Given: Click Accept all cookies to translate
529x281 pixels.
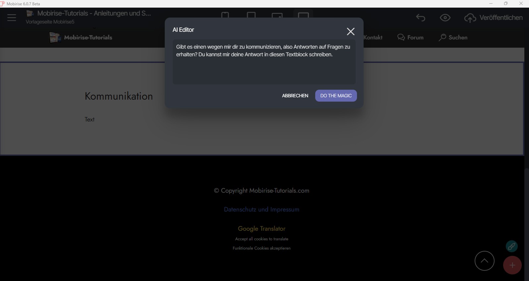Looking at the screenshot, I should (262, 239).
